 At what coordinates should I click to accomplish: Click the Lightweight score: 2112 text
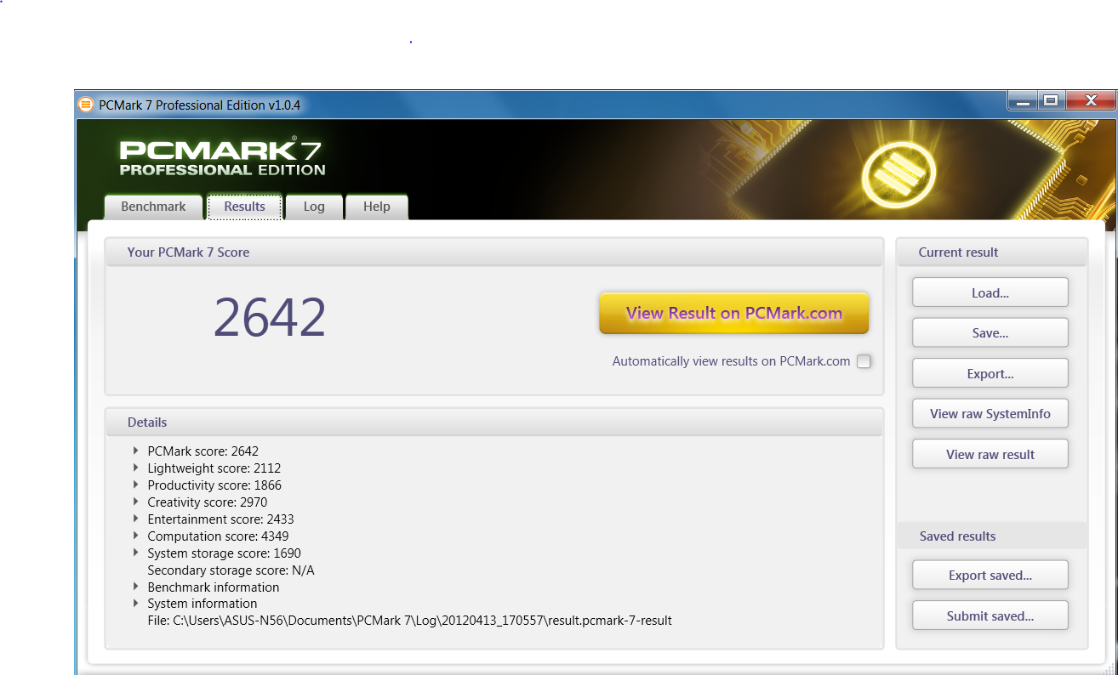(x=214, y=468)
